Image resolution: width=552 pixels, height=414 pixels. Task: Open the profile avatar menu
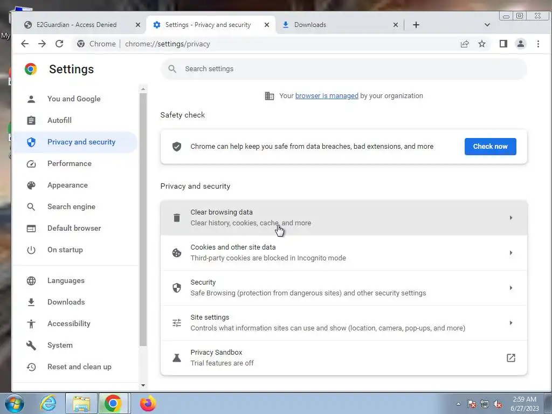coord(521,44)
